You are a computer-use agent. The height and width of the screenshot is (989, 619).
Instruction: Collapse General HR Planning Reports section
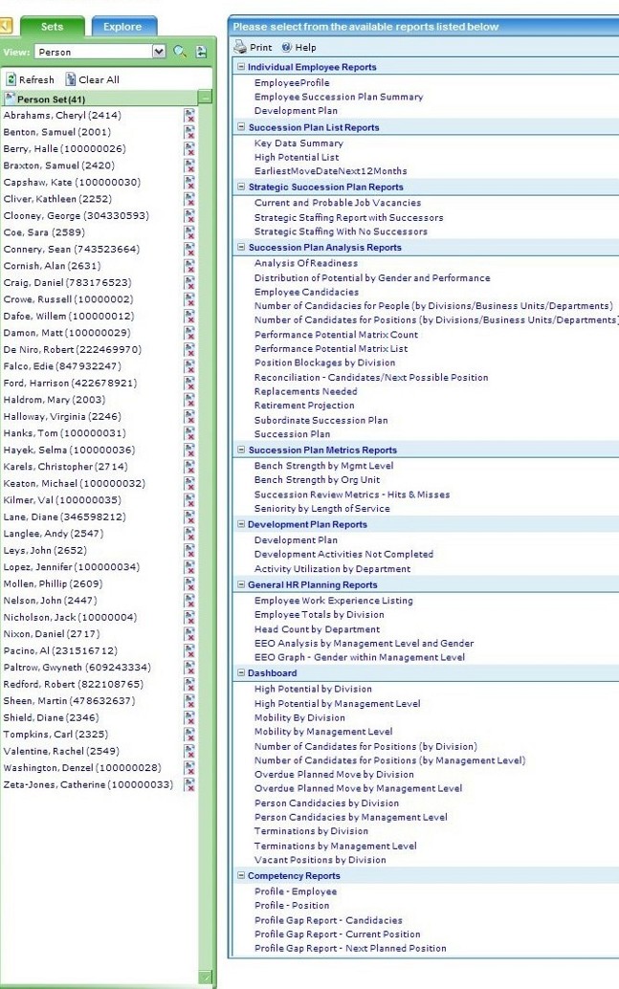[240, 584]
